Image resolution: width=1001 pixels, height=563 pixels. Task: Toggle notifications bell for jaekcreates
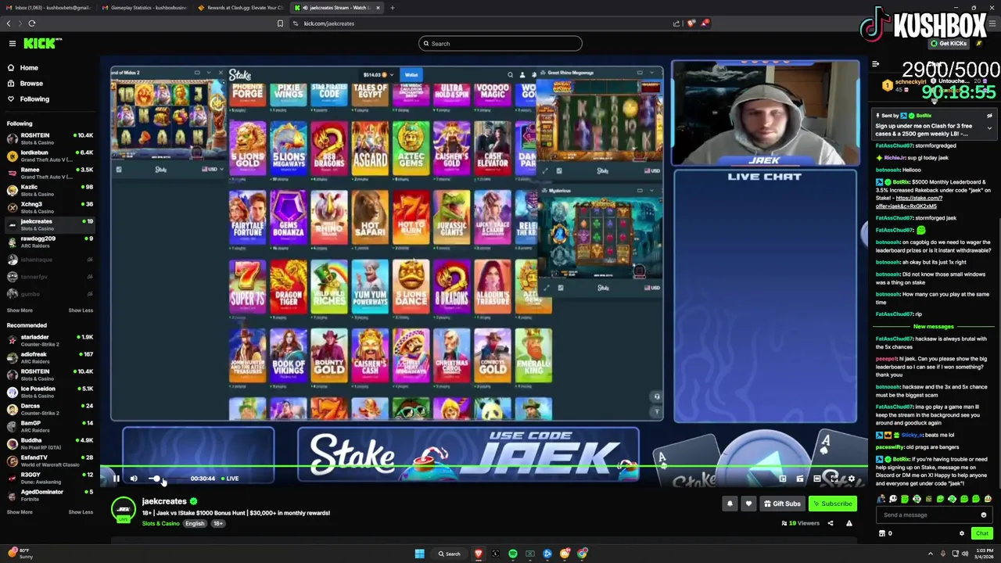click(730, 504)
